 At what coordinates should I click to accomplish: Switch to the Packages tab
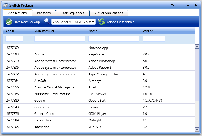pyautogui.click(x=44, y=13)
